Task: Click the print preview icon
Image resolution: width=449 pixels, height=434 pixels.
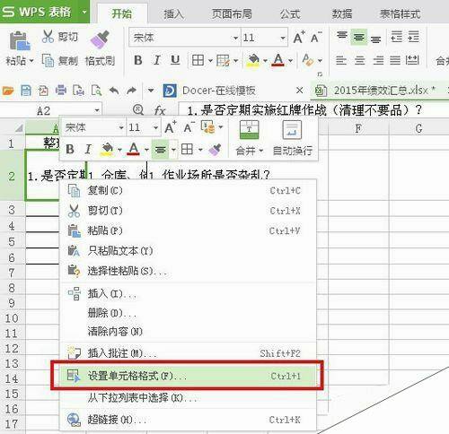Action: coord(96,91)
